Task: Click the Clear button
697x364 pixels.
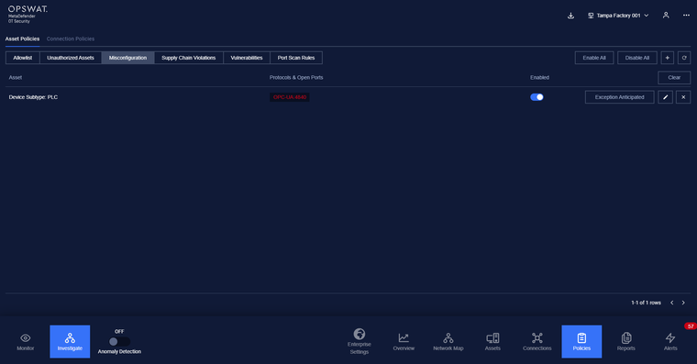Action: click(x=674, y=77)
